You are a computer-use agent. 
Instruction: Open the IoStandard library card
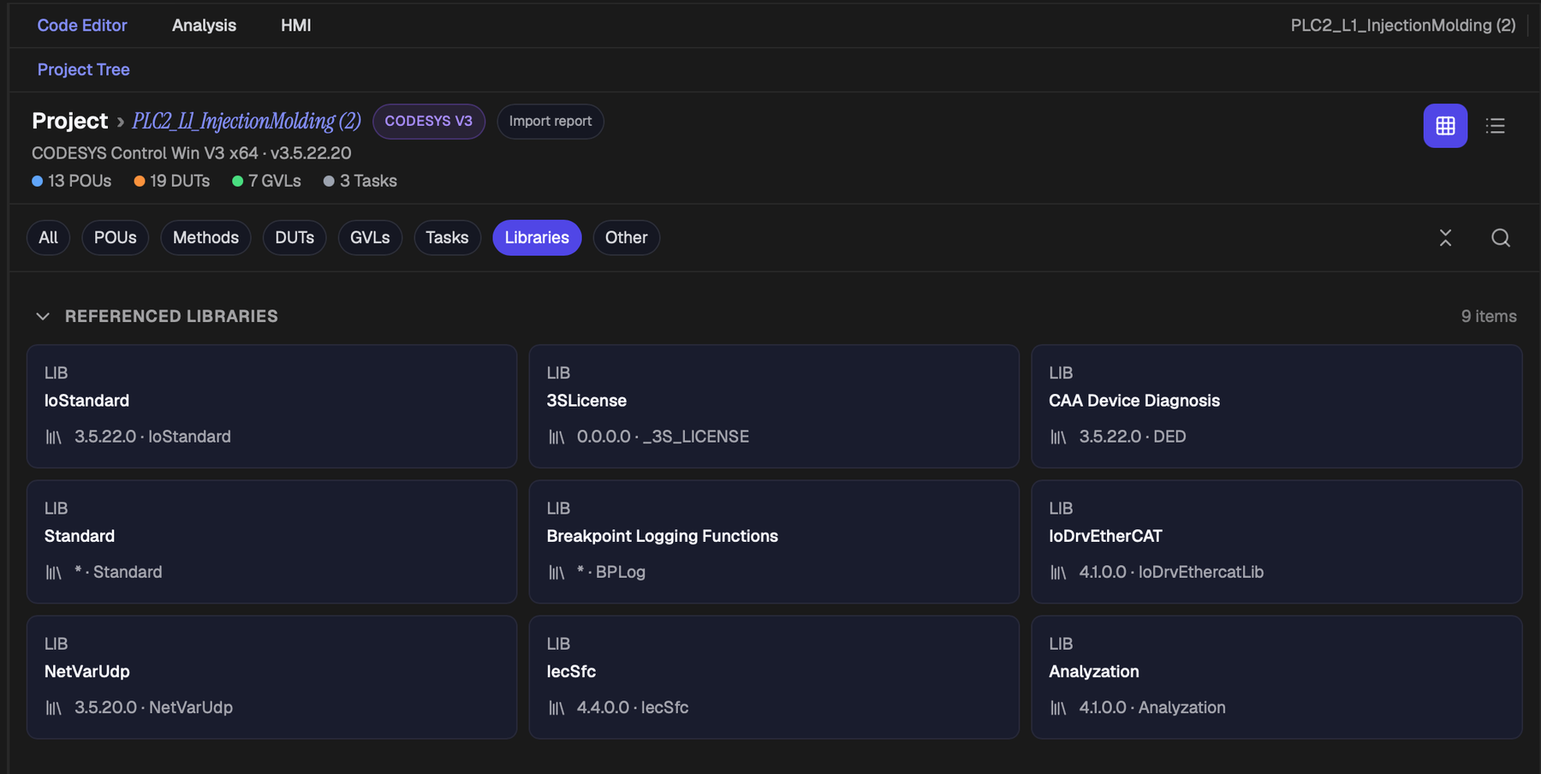coord(271,406)
